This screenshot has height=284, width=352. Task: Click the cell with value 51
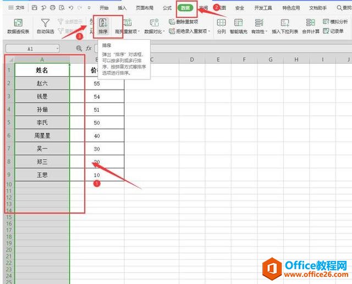tap(97, 110)
